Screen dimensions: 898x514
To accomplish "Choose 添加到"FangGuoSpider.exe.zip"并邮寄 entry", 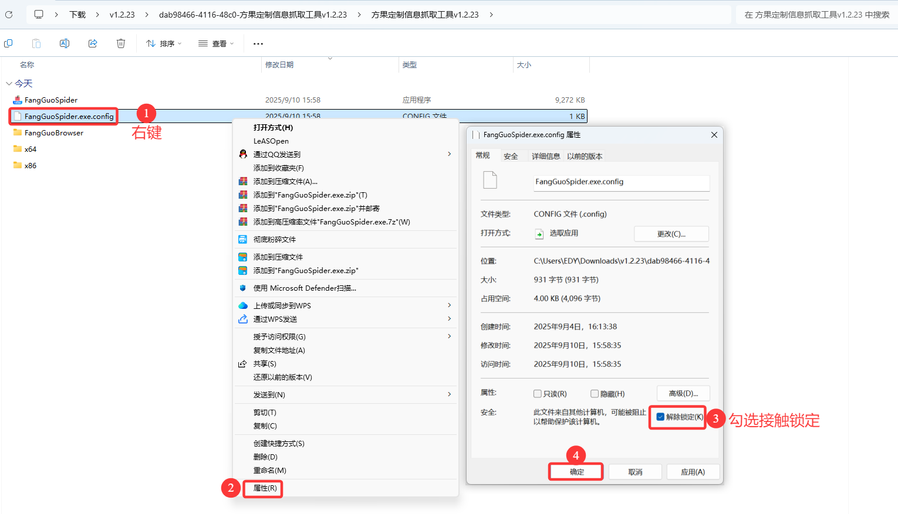I will [x=316, y=209].
